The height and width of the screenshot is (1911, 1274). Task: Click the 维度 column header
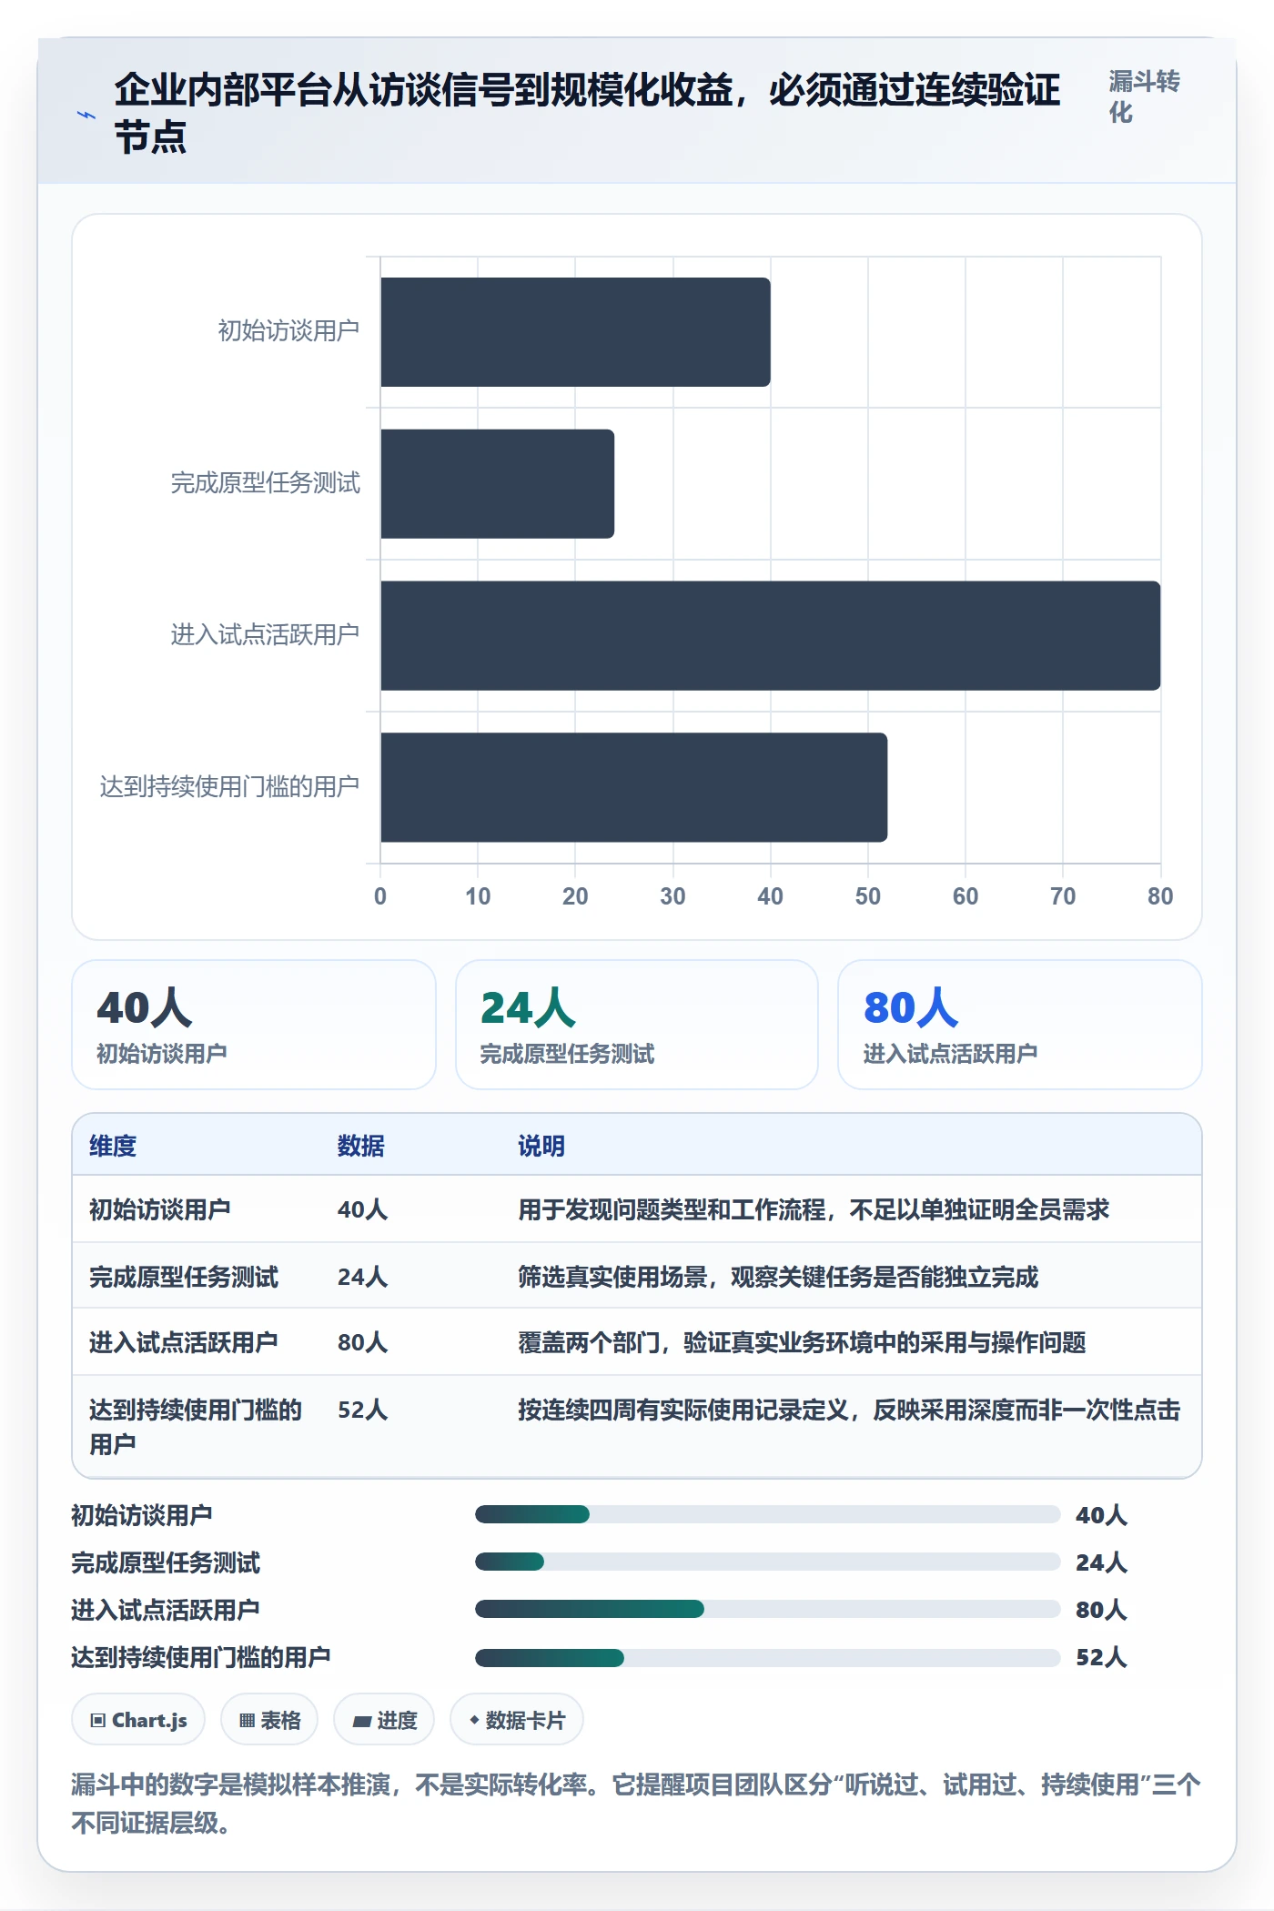tap(113, 1146)
